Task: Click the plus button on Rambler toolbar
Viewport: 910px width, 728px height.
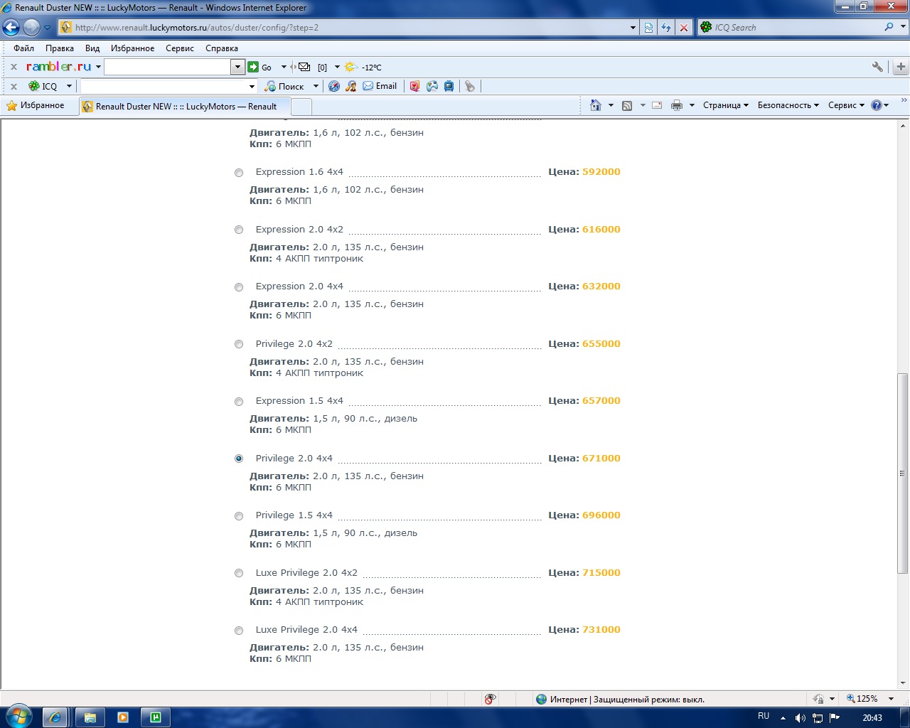Action: (x=901, y=67)
